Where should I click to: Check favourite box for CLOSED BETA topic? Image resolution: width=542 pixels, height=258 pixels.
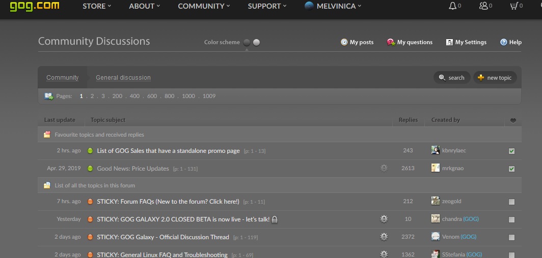511,219
